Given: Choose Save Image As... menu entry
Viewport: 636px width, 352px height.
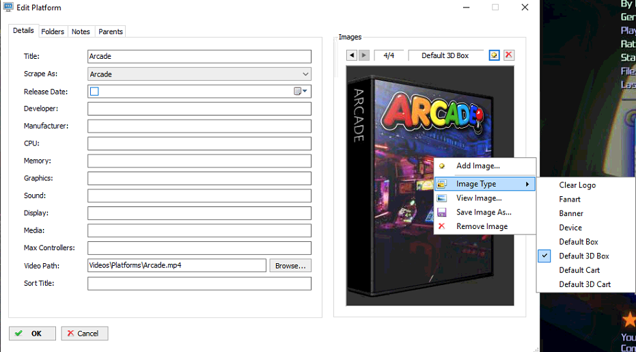Looking at the screenshot, I should (485, 213).
